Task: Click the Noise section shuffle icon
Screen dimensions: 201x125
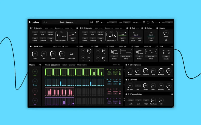Action: coord(157,28)
